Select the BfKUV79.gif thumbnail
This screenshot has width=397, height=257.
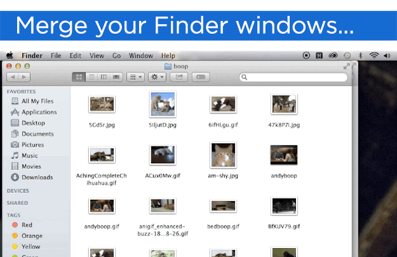point(284,206)
